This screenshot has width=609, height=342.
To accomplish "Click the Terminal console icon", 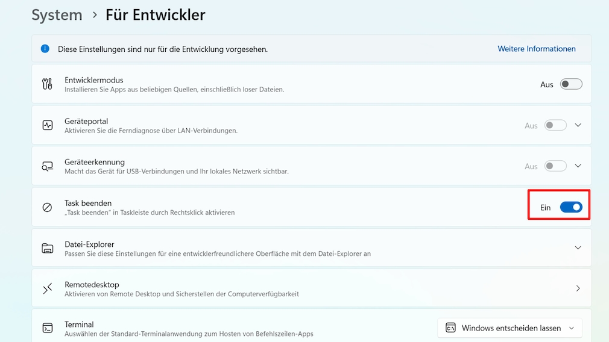I will (47, 328).
